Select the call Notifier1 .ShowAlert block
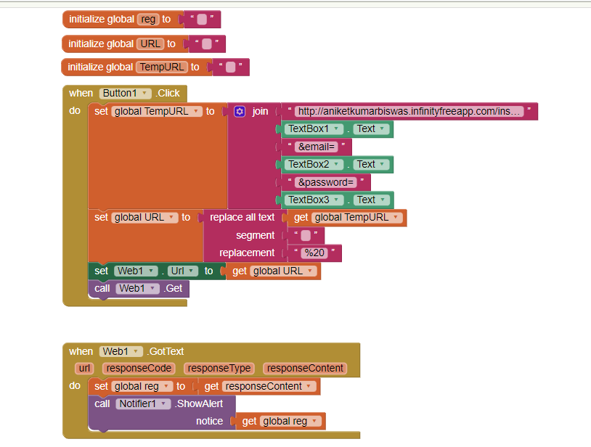The image size is (591, 447). tap(102, 404)
